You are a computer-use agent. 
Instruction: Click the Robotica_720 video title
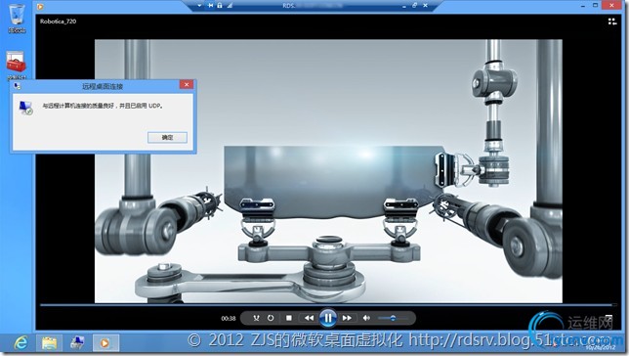[x=59, y=22]
